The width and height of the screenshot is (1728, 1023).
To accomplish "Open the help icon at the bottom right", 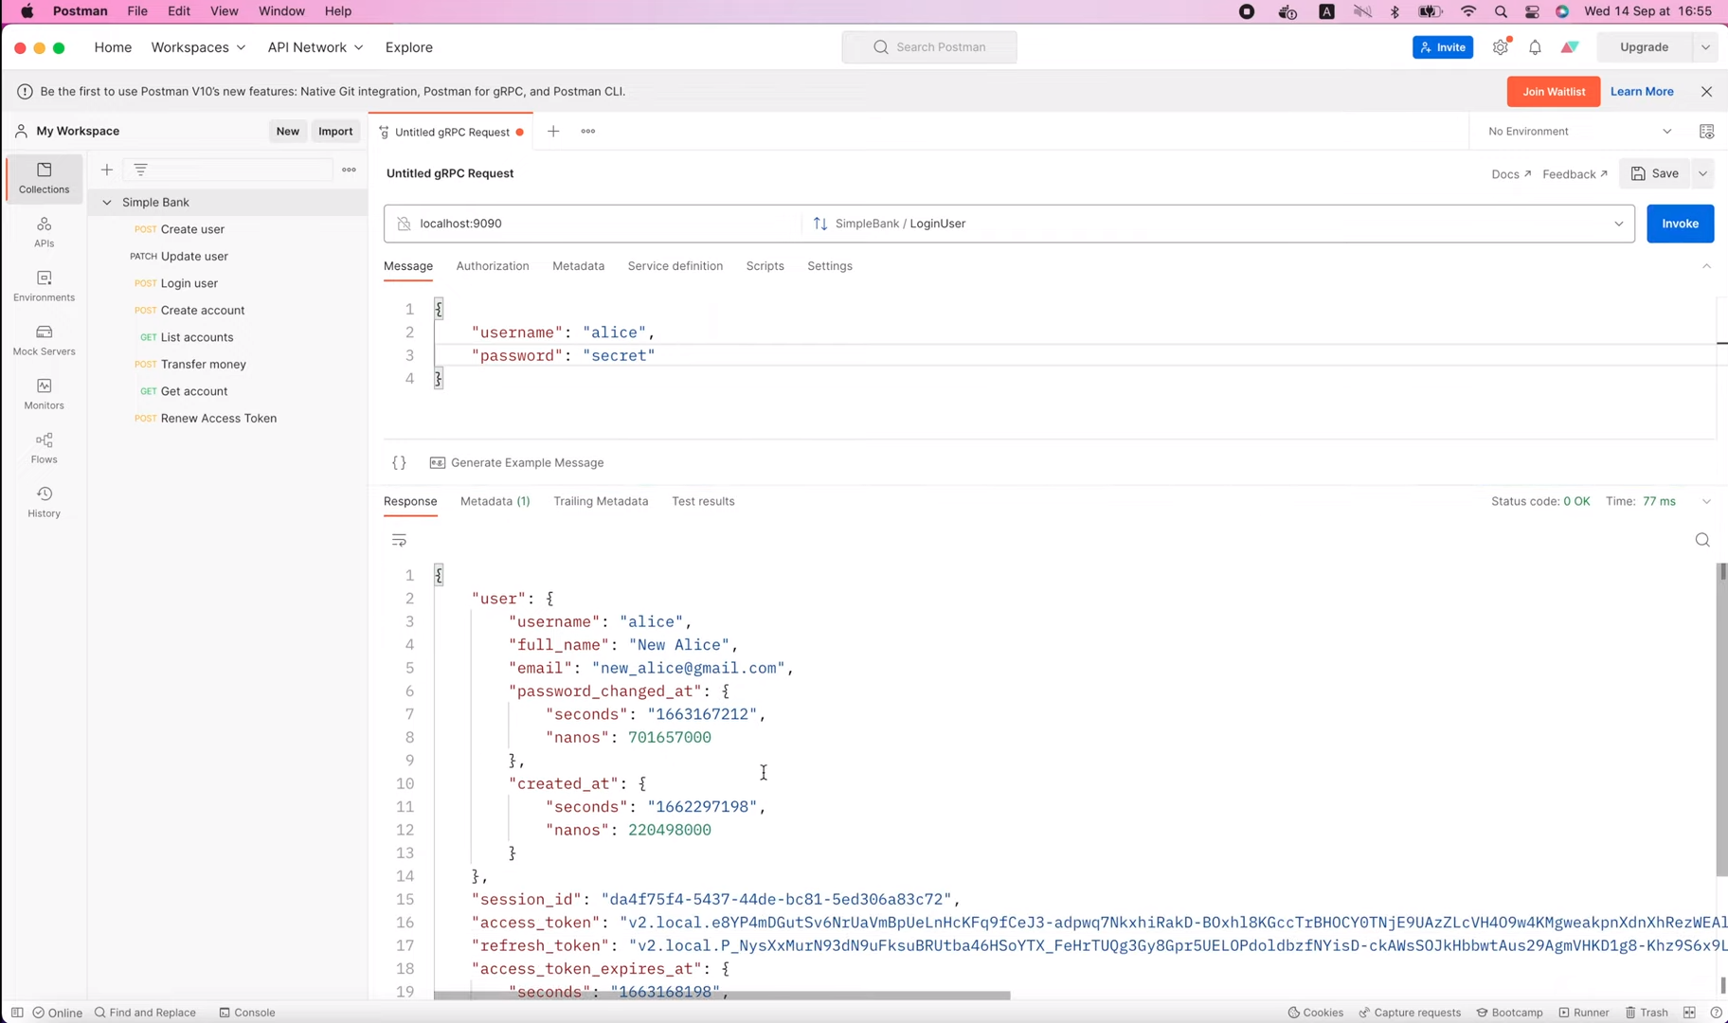I will 1716,1013.
